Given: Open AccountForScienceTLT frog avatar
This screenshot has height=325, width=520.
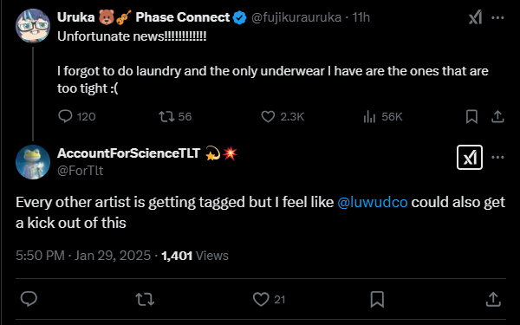Looking at the screenshot, I should [33, 162].
